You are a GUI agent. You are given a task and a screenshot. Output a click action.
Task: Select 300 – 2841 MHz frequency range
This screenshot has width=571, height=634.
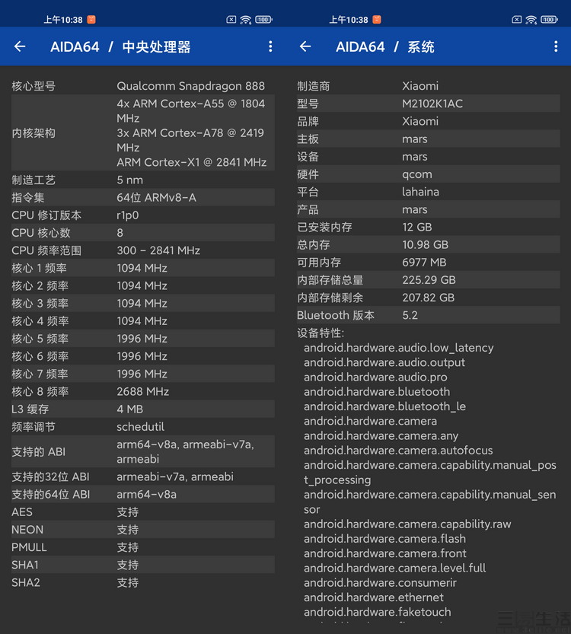158,250
